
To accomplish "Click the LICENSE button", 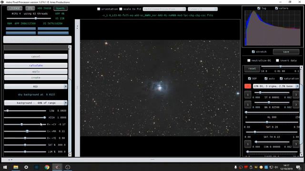I will [x=15, y=9].
